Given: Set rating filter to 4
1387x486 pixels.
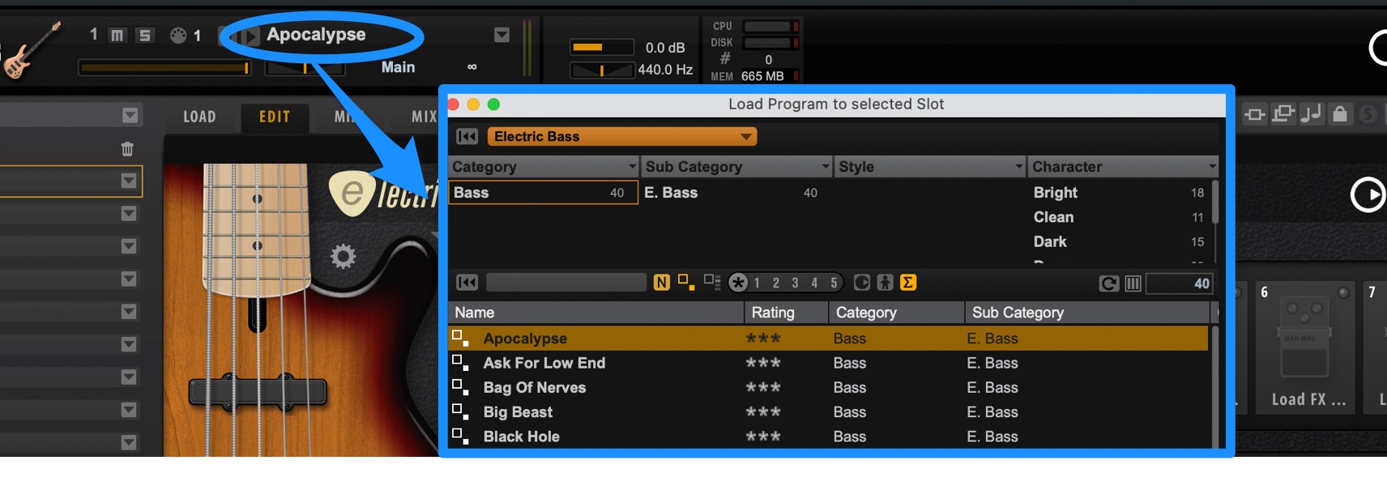Looking at the screenshot, I should pos(814,283).
